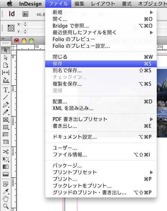Select the Vertical Grid tool
167x211 pixels.
coord(6,142)
